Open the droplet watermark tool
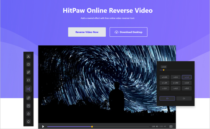 tap(28, 122)
